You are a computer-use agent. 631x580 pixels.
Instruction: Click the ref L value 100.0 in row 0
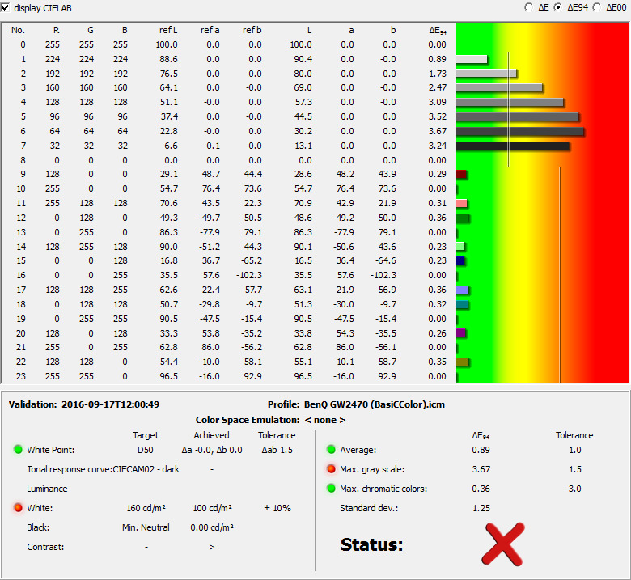pos(167,44)
